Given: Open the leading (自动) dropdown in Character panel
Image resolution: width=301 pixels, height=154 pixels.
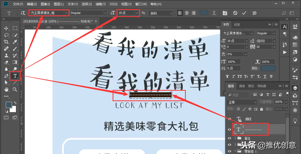Looking at the screenshot, I should (x=275, y=41).
